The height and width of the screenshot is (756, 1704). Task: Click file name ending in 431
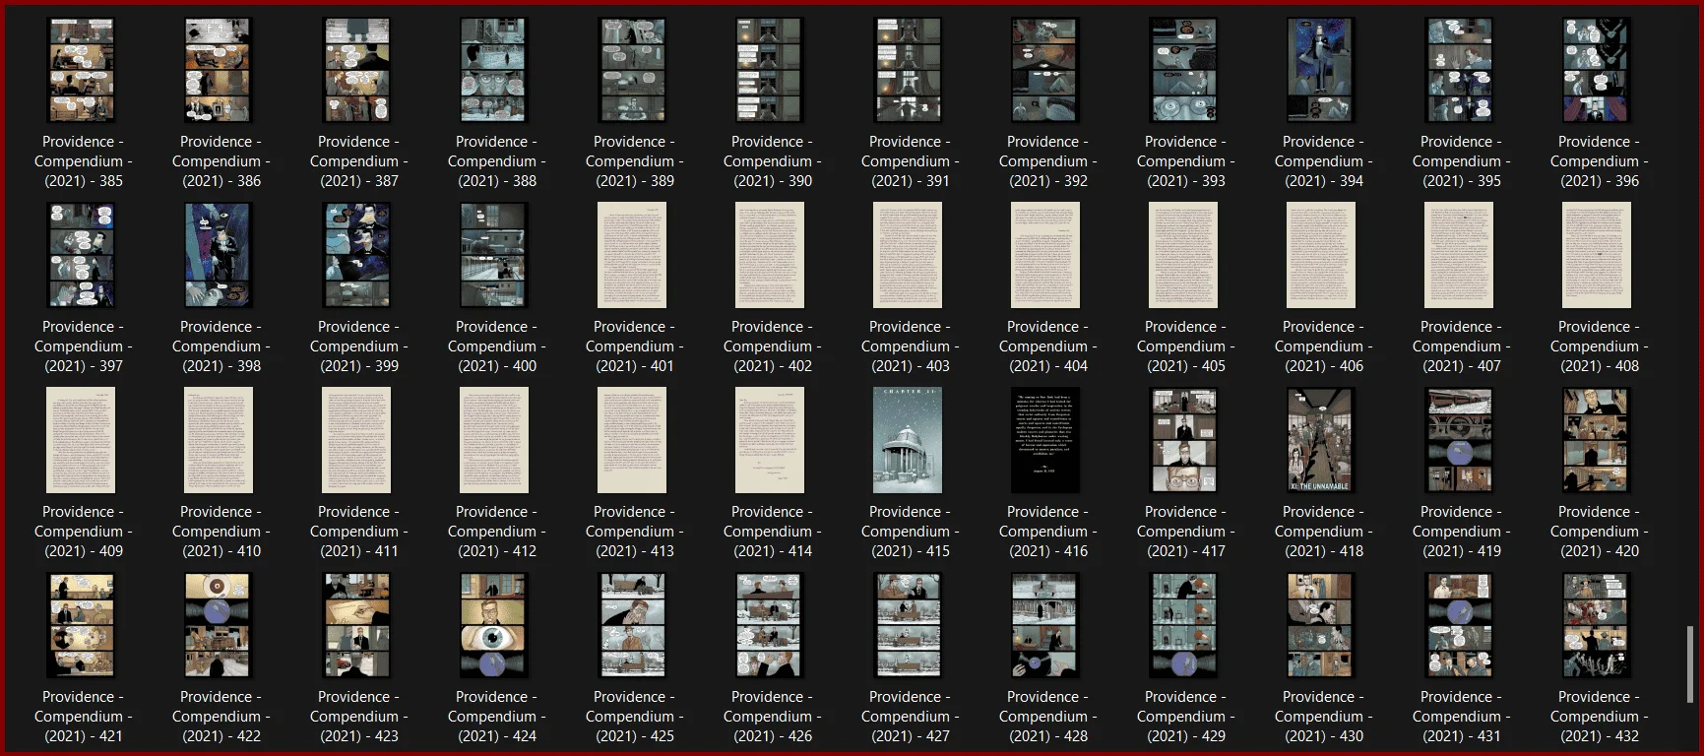[x=1461, y=717]
